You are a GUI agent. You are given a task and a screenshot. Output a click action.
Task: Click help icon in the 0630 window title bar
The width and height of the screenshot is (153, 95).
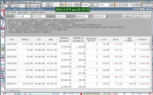click(33, 2)
